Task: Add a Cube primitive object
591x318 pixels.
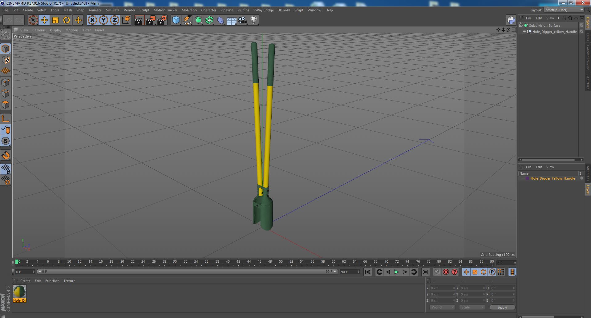Action: (x=176, y=20)
